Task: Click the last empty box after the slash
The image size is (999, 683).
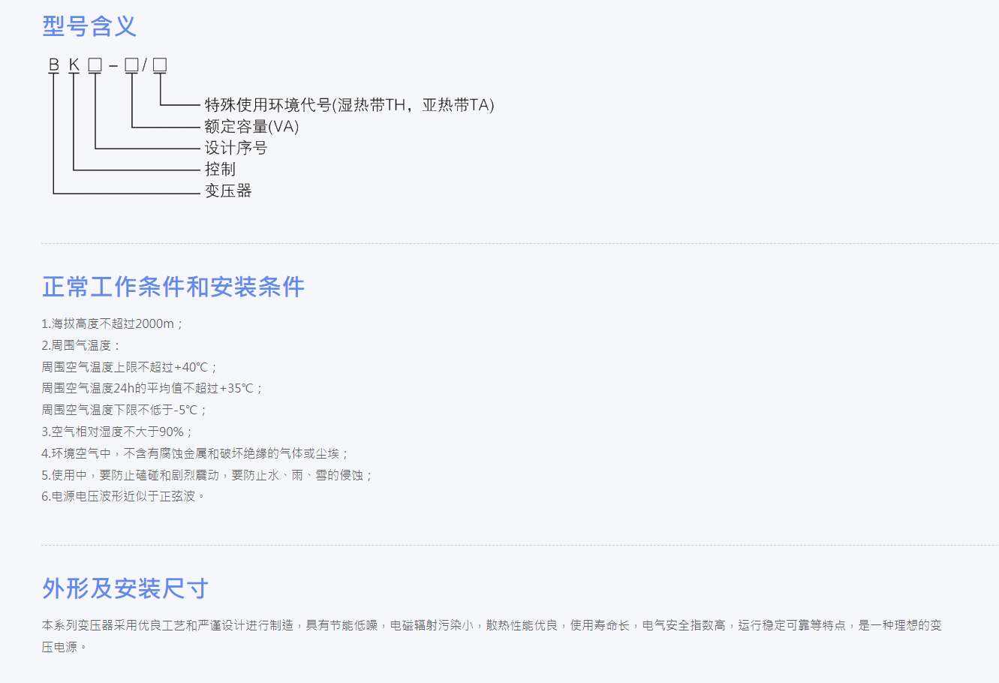Action: click(x=159, y=65)
